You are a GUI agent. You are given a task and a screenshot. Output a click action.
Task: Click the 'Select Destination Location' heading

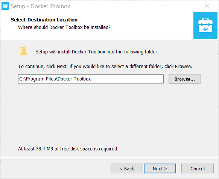(44, 20)
